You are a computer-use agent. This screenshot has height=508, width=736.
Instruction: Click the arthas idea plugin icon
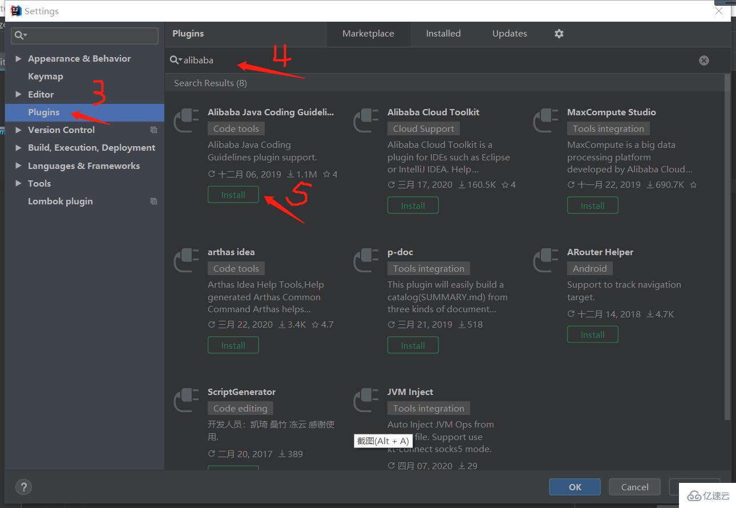186,261
